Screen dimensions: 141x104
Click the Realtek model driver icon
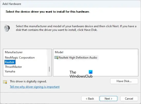(x=56, y=57)
